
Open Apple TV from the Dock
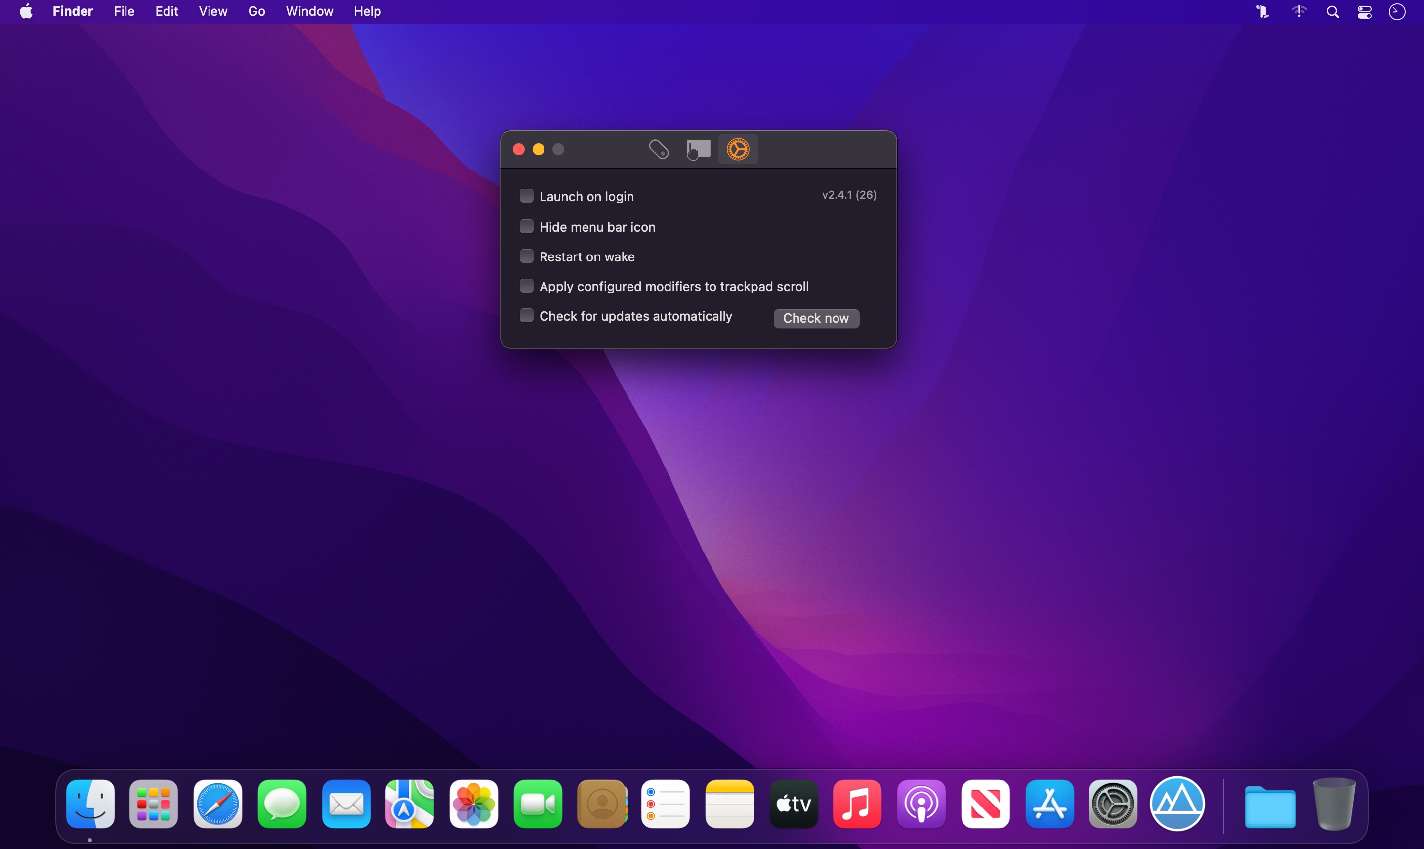point(794,804)
